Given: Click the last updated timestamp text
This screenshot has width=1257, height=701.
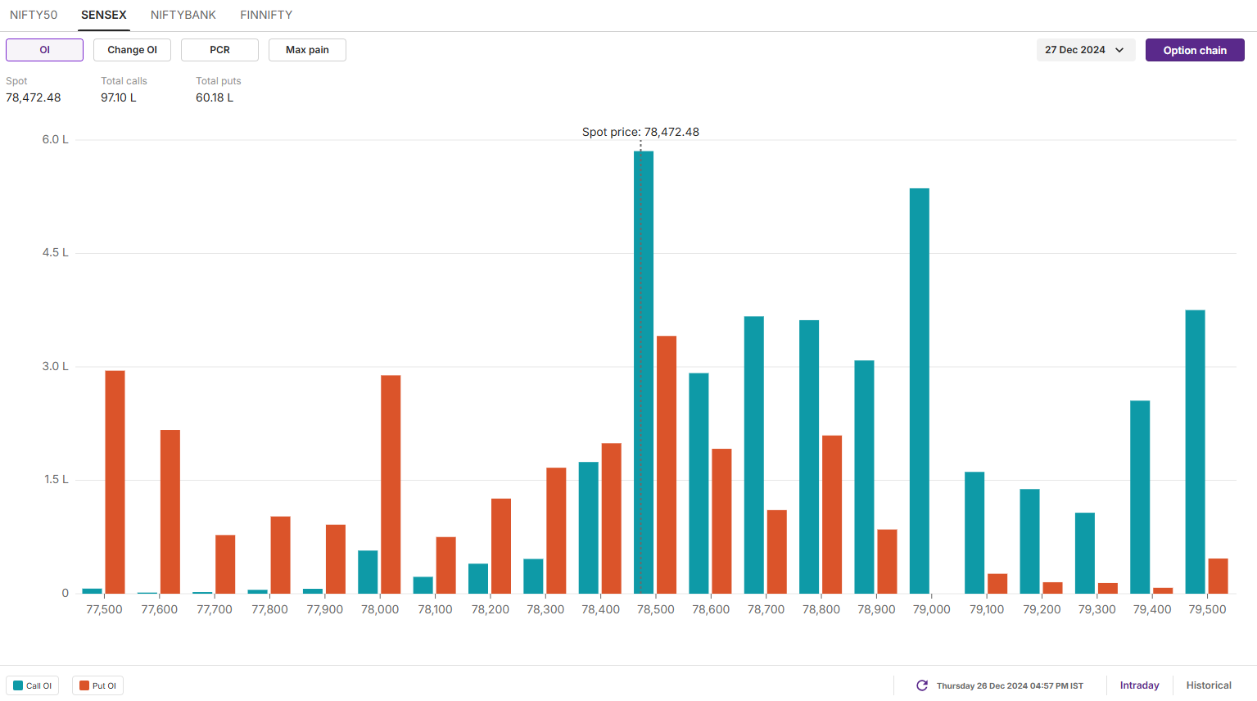Looking at the screenshot, I should (1010, 685).
